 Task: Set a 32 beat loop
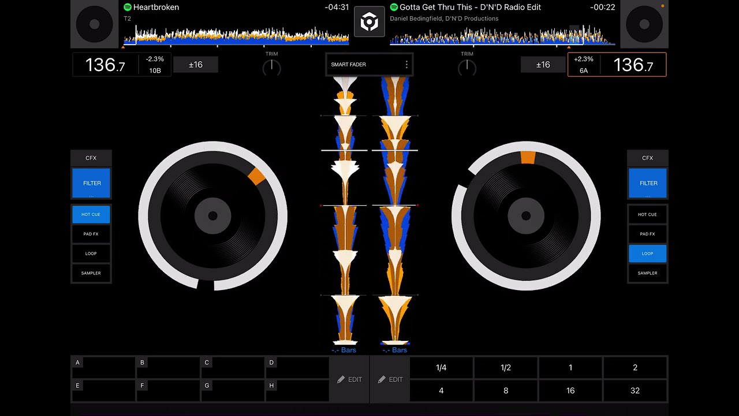click(x=635, y=391)
